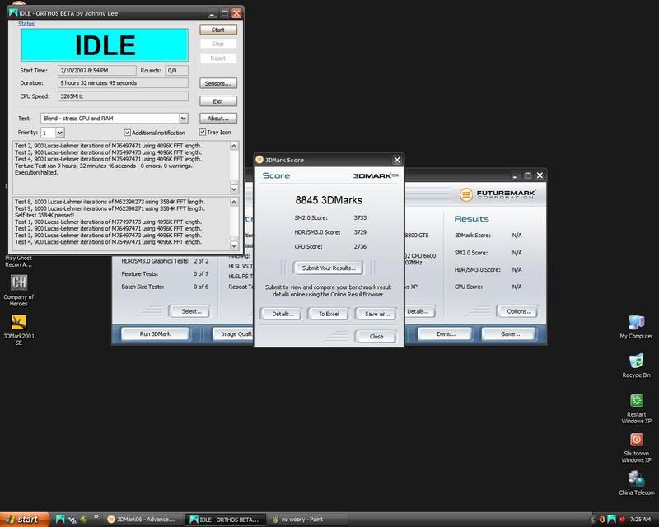Open the Recycle Bin icon
This screenshot has height=527, width=659.
click(635, 361)
